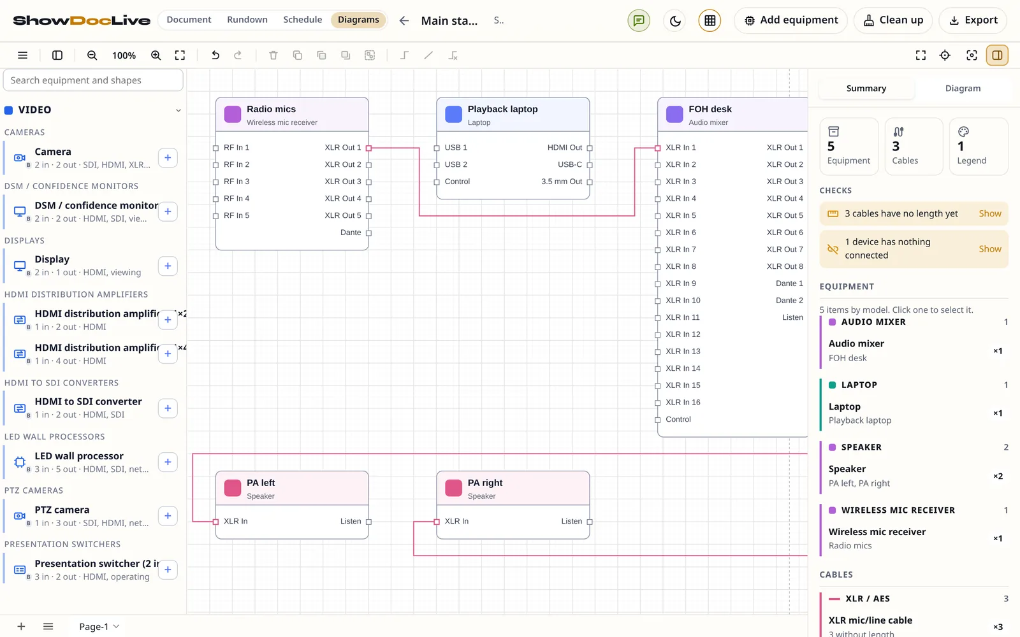Toggle the grid view icon in header
Screen dimensions: 1020x637
tap(710, 21)
